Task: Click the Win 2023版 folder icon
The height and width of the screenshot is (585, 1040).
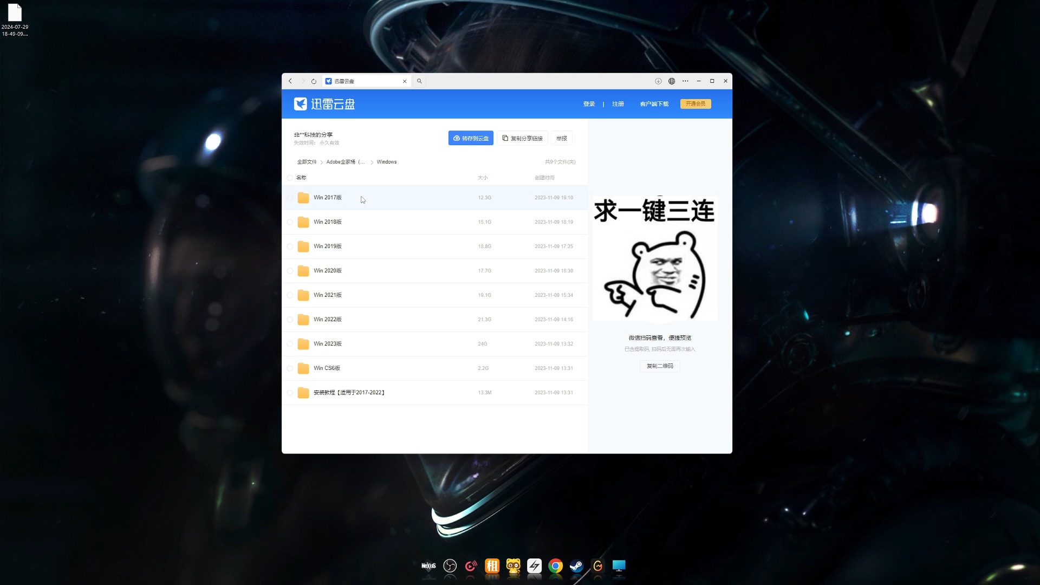Action: click(303, 344)
